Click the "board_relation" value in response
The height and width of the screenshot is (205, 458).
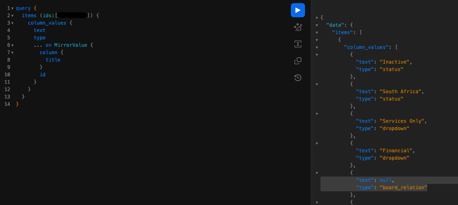click(x=403, y=187)
